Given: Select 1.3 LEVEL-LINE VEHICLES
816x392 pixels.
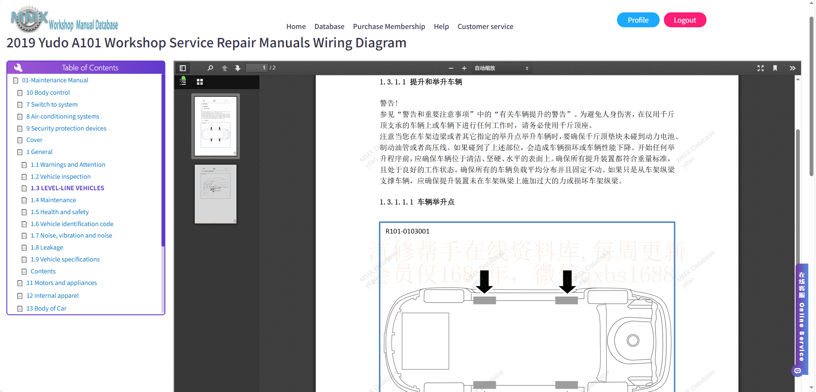Looking at the screenshot, I should tap(67, 188).
